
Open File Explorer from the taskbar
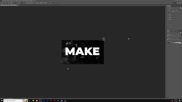coord(37,101)
